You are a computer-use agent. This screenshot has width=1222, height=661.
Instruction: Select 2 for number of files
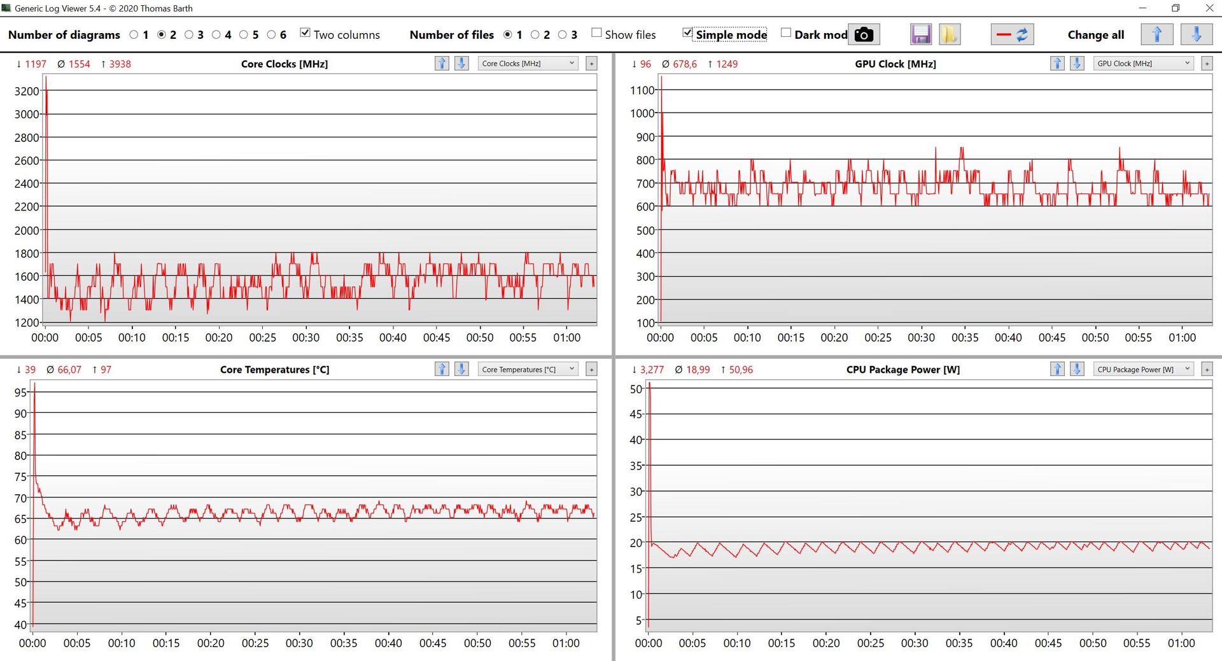point(535,35)
